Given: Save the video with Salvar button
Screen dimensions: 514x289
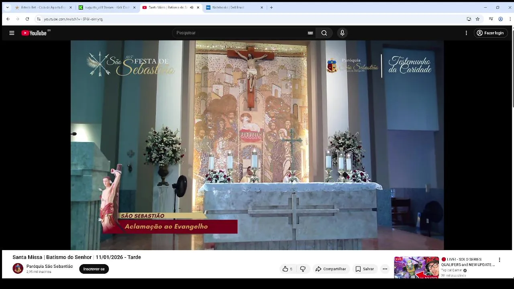Looking at the screenshot, I should (x=365, y=269).
